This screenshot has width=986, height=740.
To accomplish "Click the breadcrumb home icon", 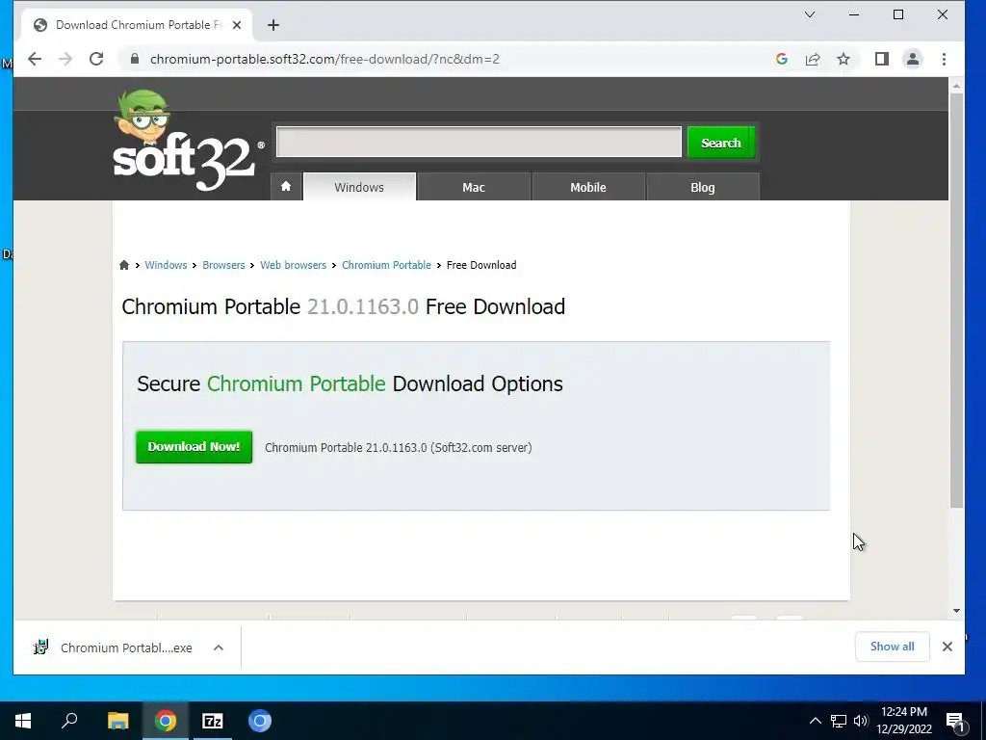I will click(124, 265).
